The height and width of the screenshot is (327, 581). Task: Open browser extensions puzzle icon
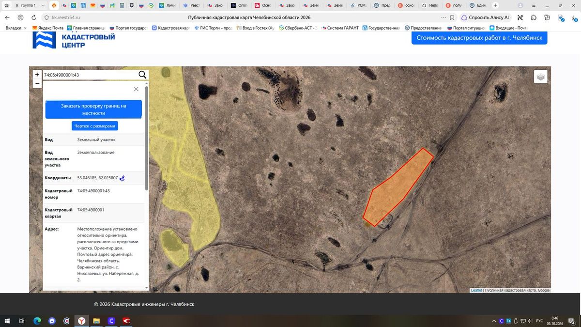tap(534, 17)
